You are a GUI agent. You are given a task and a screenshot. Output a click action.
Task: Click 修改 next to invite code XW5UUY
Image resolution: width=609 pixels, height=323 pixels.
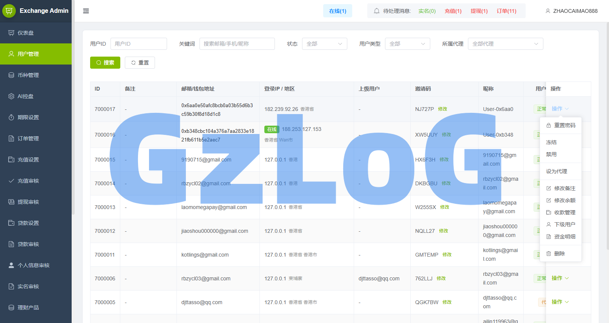pyautogui.click(x=446, y=135)
